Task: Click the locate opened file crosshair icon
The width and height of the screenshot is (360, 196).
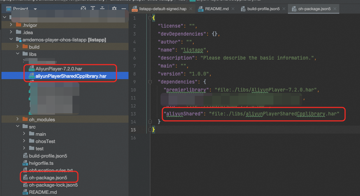Action: point(83,9)
